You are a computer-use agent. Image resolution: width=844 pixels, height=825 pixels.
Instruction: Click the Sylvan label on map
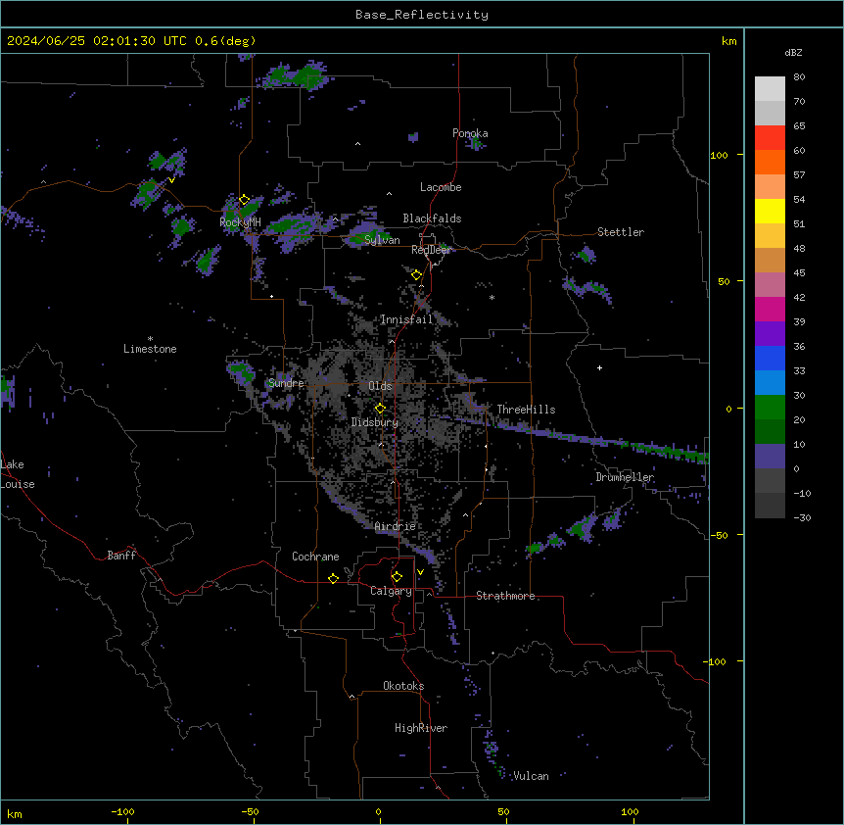coord(382,240)
